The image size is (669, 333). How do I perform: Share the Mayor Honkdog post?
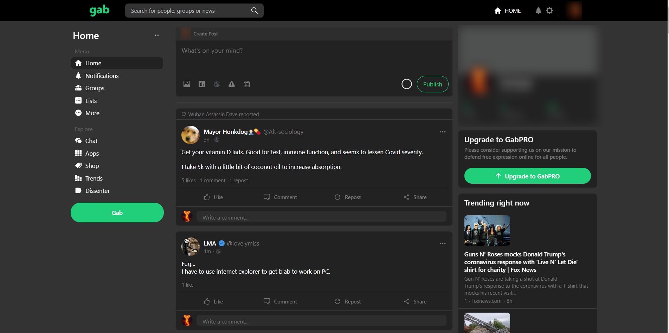point(415,197)
